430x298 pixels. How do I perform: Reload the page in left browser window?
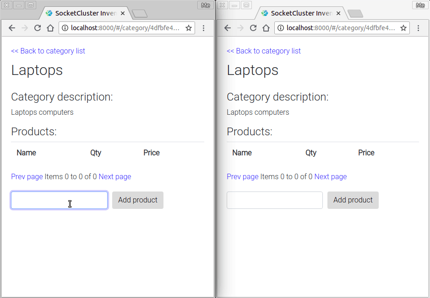point(38,28)
